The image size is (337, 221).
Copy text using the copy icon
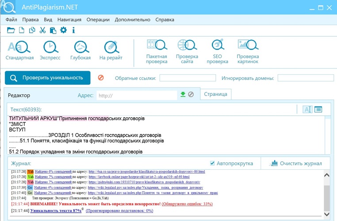[x=32, y=30]
